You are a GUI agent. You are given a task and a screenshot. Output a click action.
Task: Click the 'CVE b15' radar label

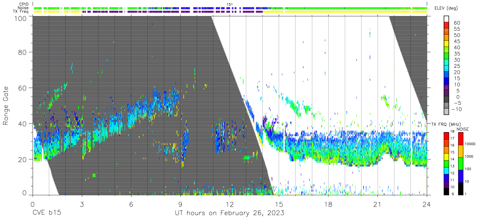click(47, 213)
